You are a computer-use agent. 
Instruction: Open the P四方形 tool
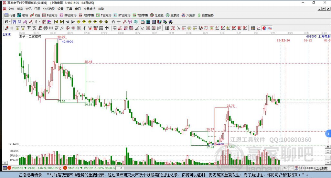pyautogui.click(x=49, y=15)
